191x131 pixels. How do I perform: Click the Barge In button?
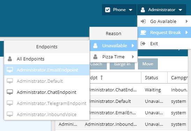(x=122, y=64)
